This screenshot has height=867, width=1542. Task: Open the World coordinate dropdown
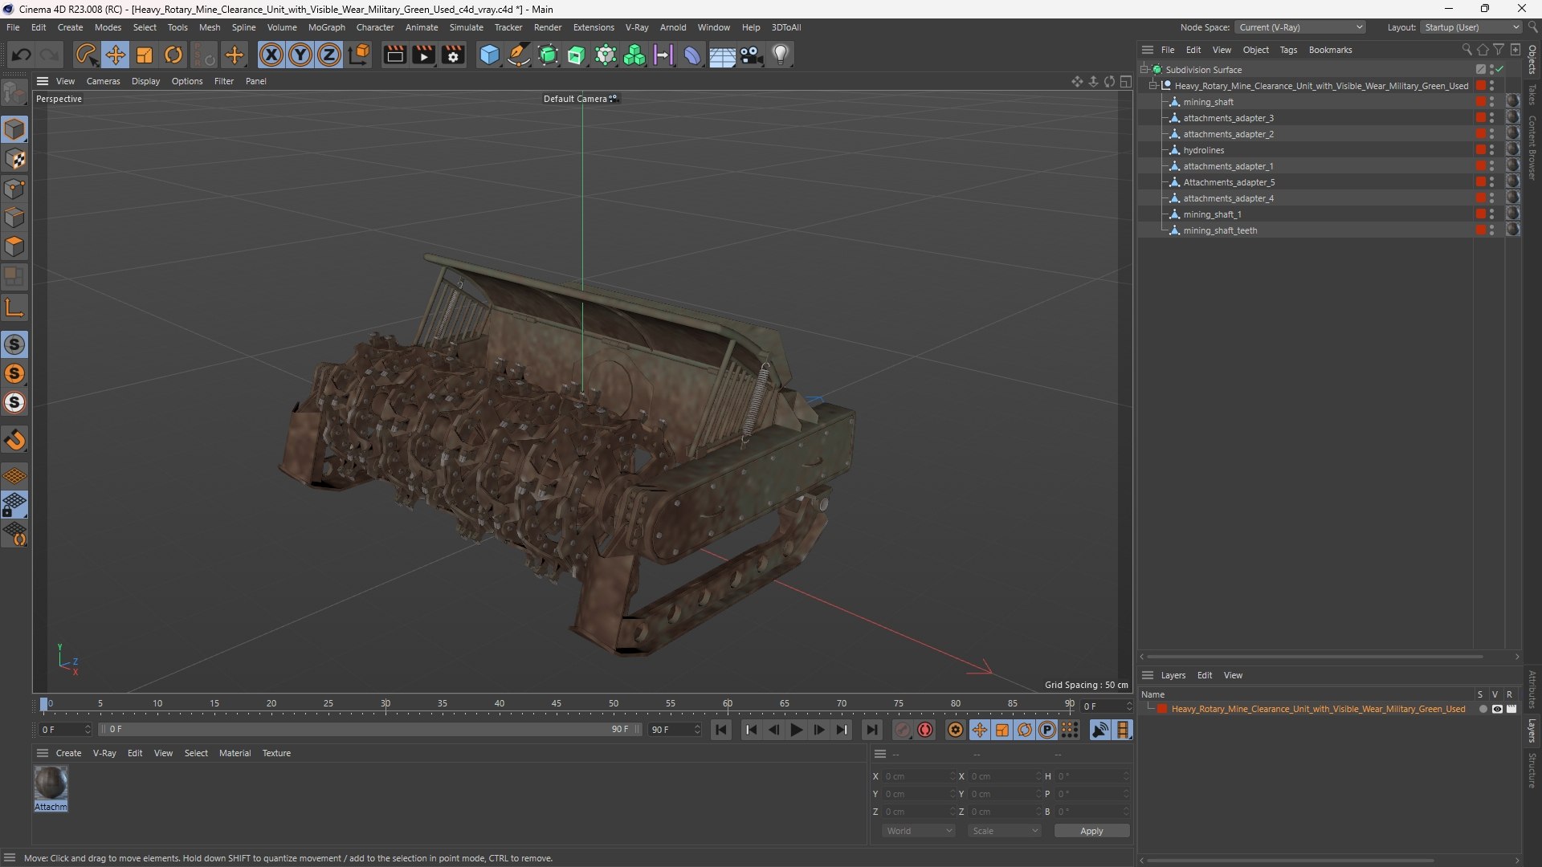pyautogui.click(x=919, y=831)
